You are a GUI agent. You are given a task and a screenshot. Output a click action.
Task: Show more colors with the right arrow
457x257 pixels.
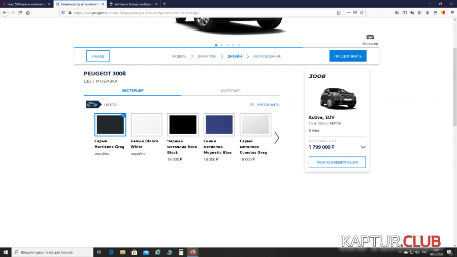(277, 138)
